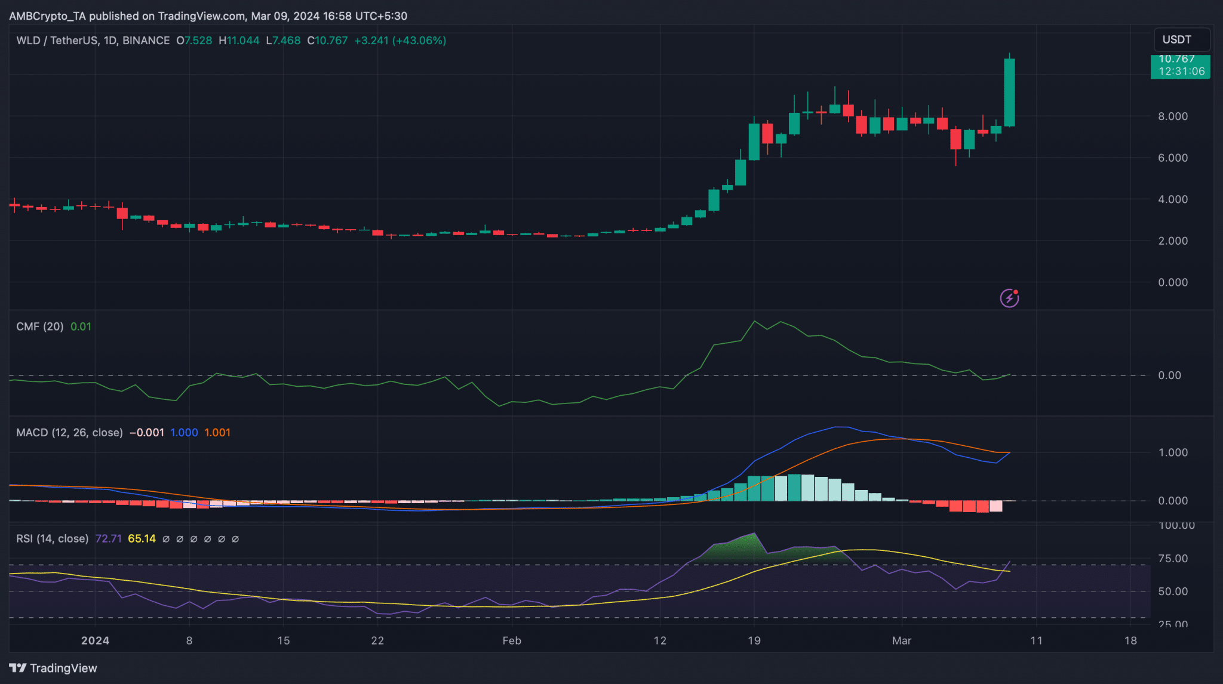
Task: Select the WLD / TetherUS symbol title
Action: [x=93, y=41]
